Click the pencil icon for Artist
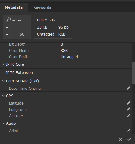This screenshot has width=135, height=144. click(128, 131)
